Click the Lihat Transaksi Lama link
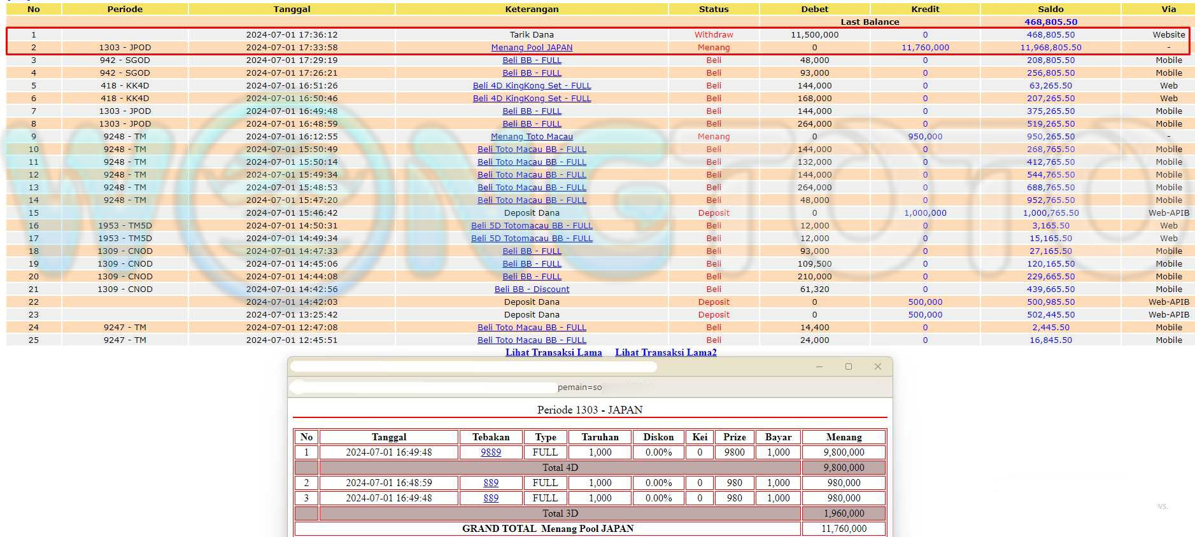 [x=553, y=352]
